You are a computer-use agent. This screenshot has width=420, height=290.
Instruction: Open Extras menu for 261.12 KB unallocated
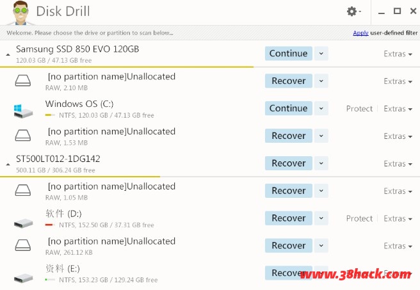point(398,246)
